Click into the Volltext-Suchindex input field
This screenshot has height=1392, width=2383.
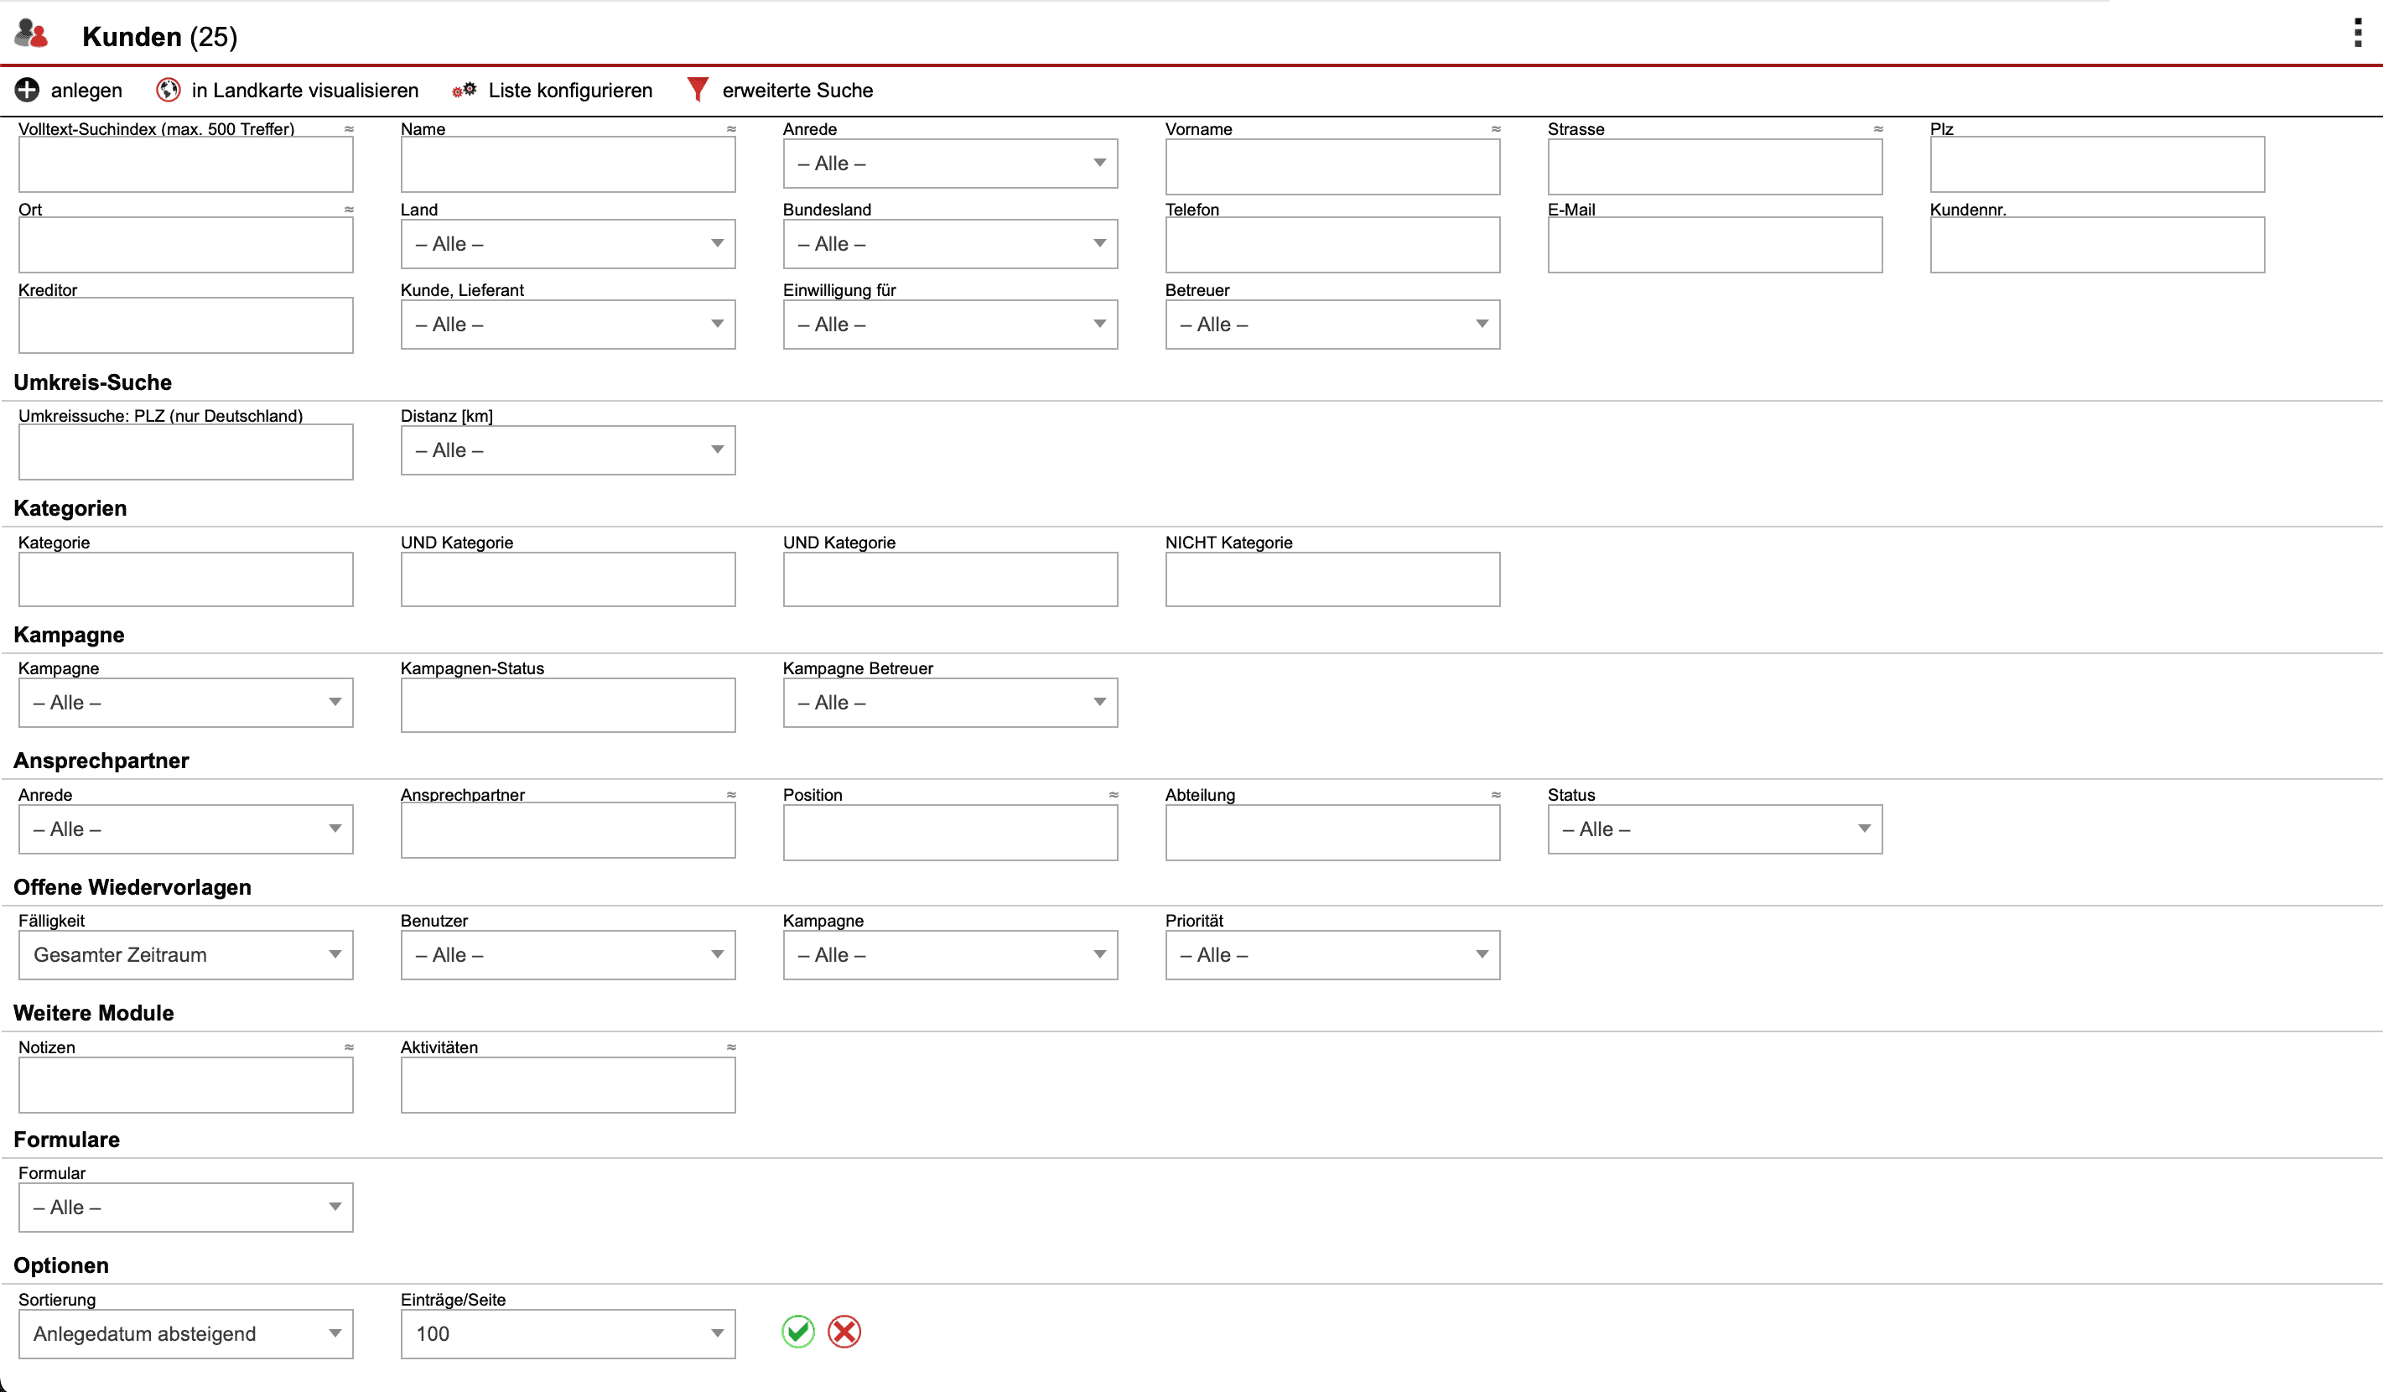click(185, 164)
